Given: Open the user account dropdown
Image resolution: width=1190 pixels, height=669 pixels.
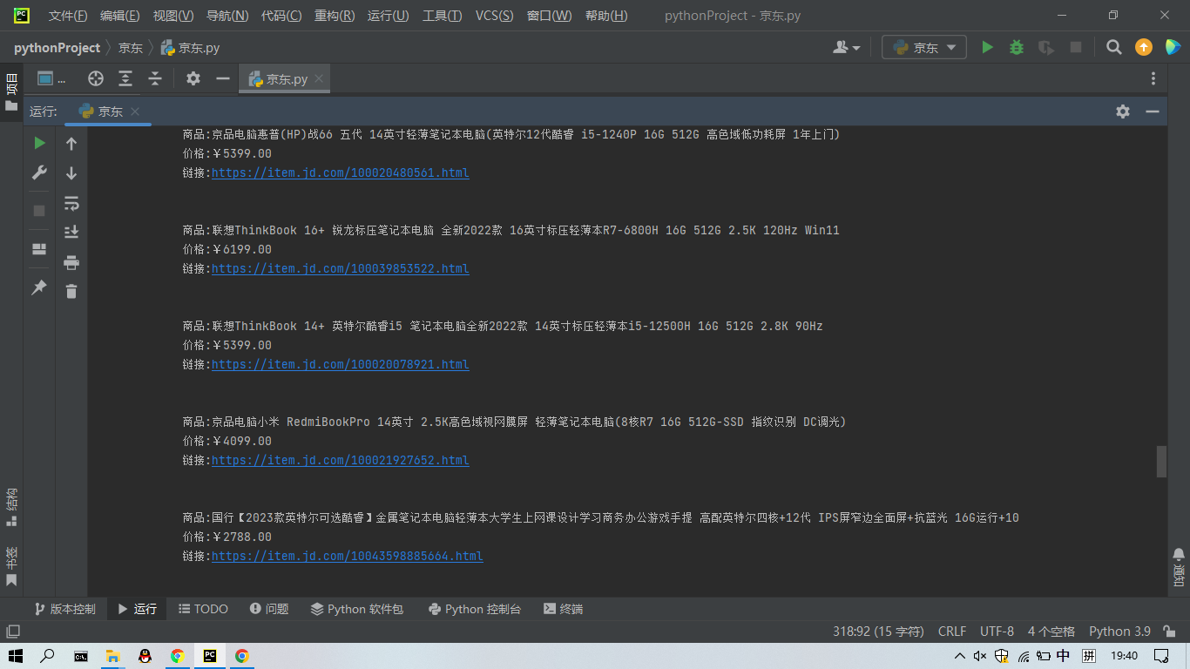Looking at the screenshot, I should pos(846,47).
